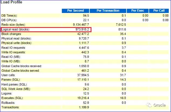
Task: Select the Transactions row label
Action: tap(11, 107)
